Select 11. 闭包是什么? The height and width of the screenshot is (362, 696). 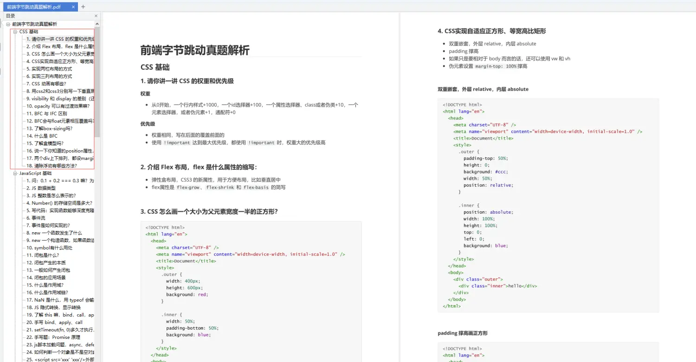click(x=43, y=255)
